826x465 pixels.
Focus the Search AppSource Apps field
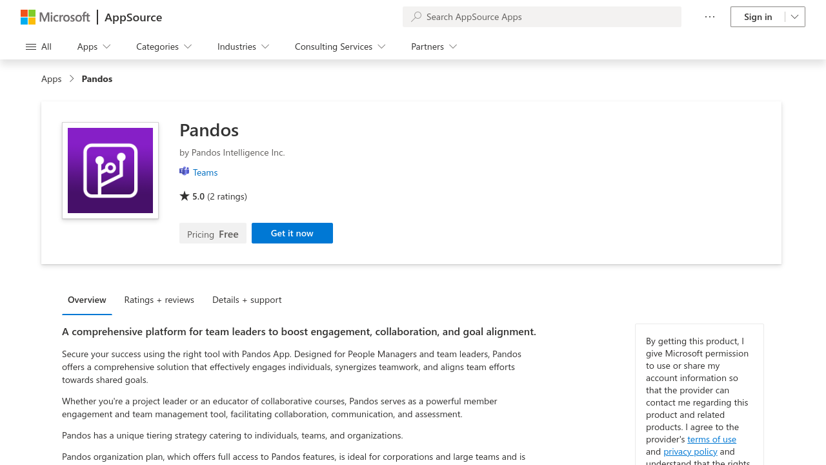542,17
